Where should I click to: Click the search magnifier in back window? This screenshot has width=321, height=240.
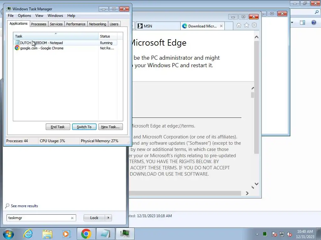(x=317, y=12)
